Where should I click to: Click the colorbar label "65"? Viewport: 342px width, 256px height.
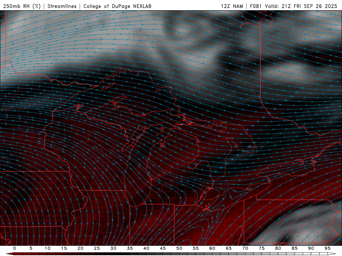229,248
